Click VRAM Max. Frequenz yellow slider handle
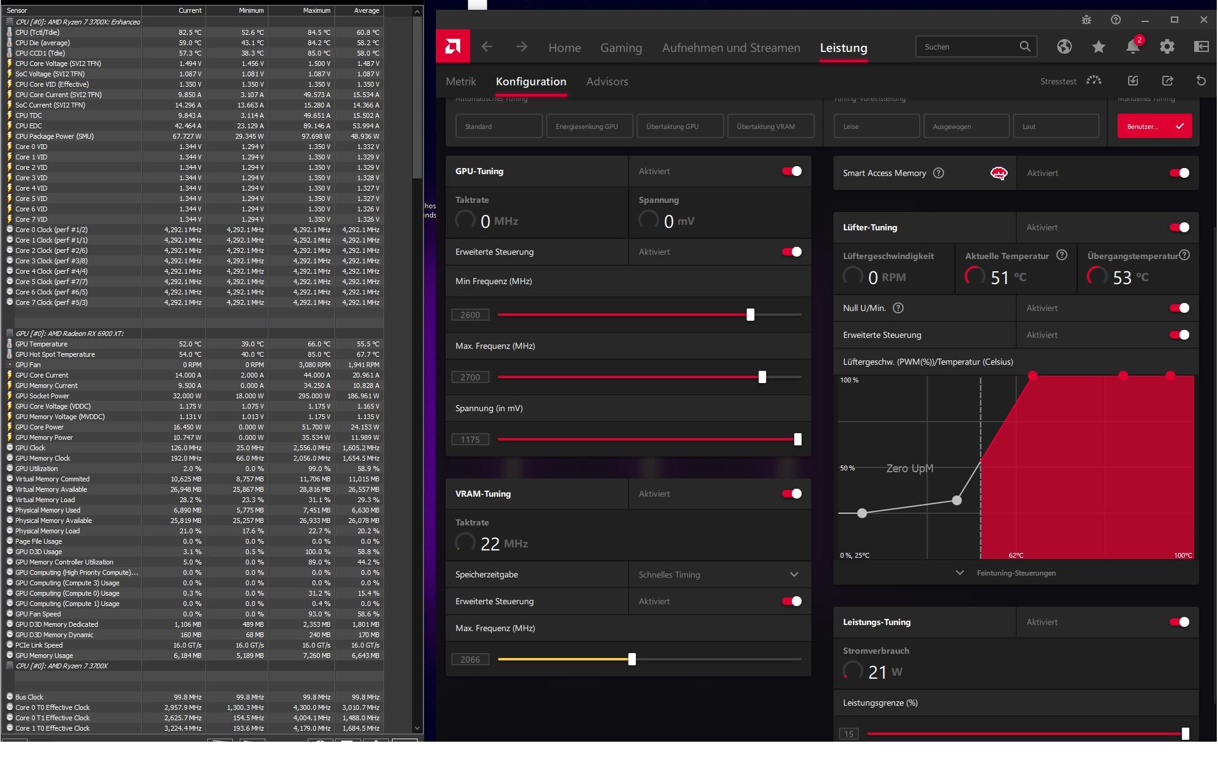 click(632, 659)
